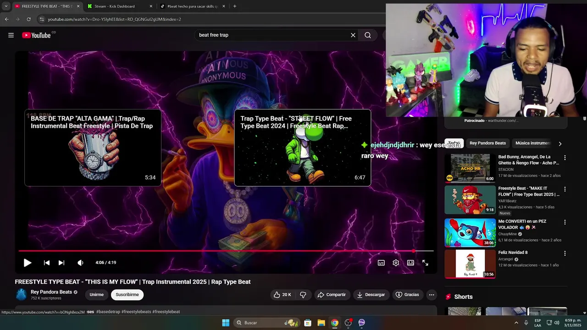Open Microsoft Store from the taskbar
587x330 pixels.
click(308, 323)
